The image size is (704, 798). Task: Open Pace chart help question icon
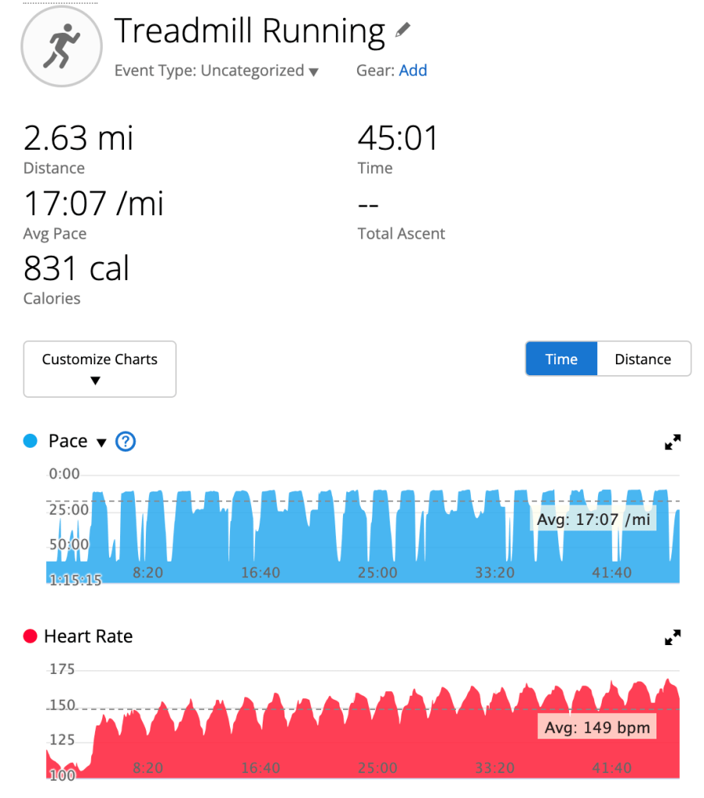pos(126,442)
